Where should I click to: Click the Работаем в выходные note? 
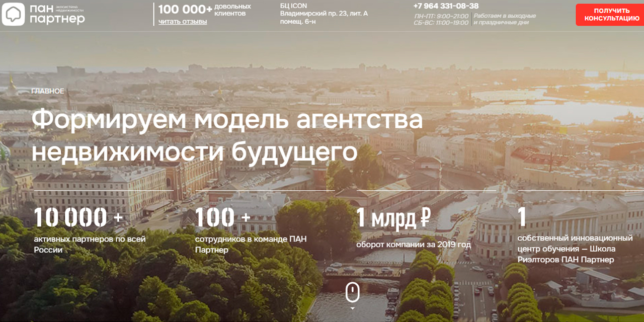click(505, 16)
